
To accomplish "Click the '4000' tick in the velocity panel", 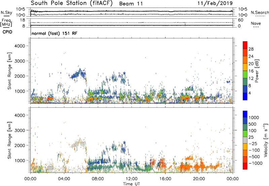I will (20, 115).
